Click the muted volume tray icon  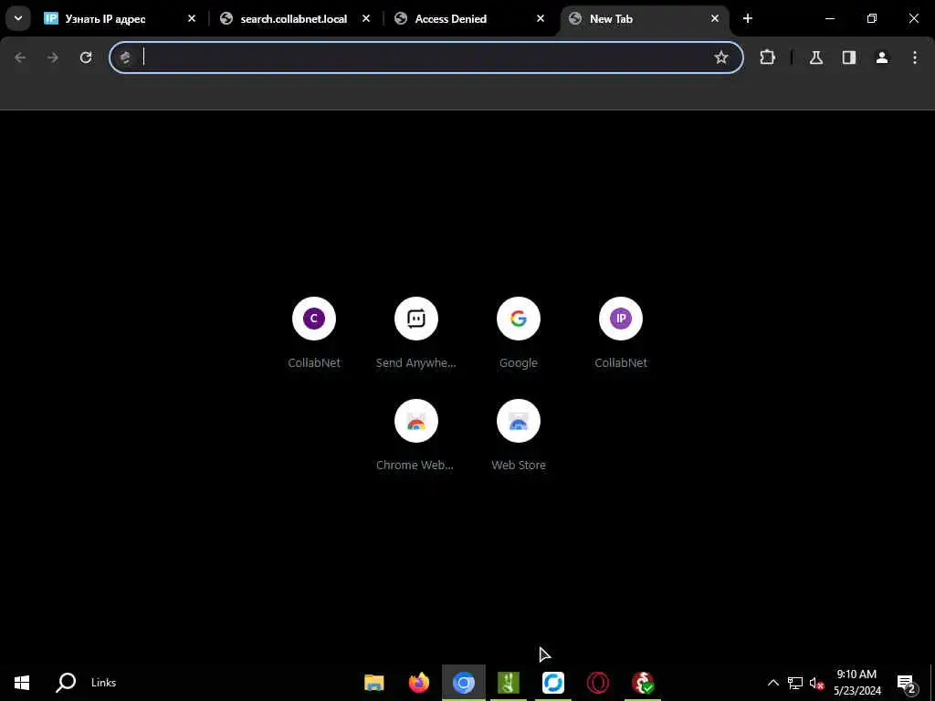click(x=816, y=683)
